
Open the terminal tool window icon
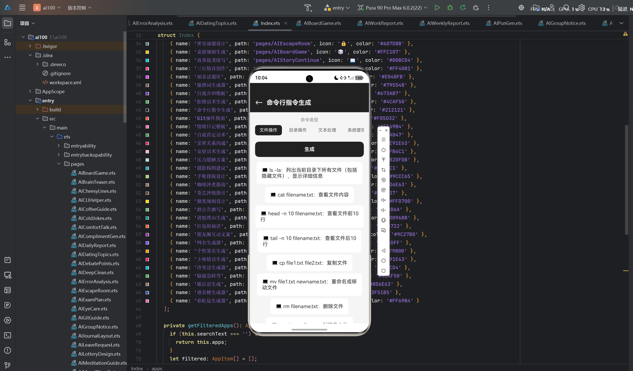tap(8, 335)
